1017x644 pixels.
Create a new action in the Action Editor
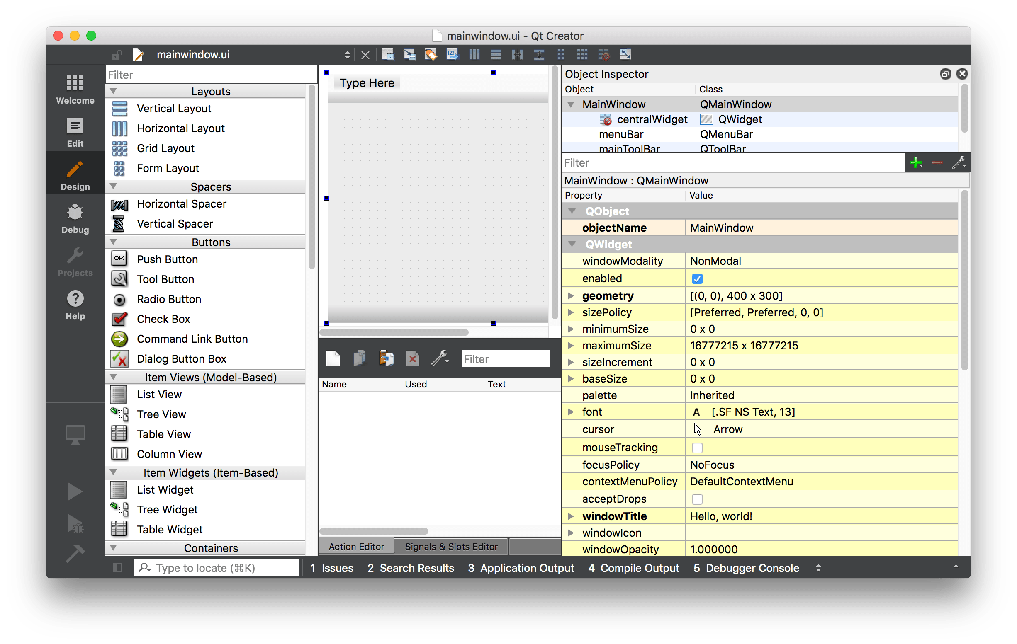point(333,358)
